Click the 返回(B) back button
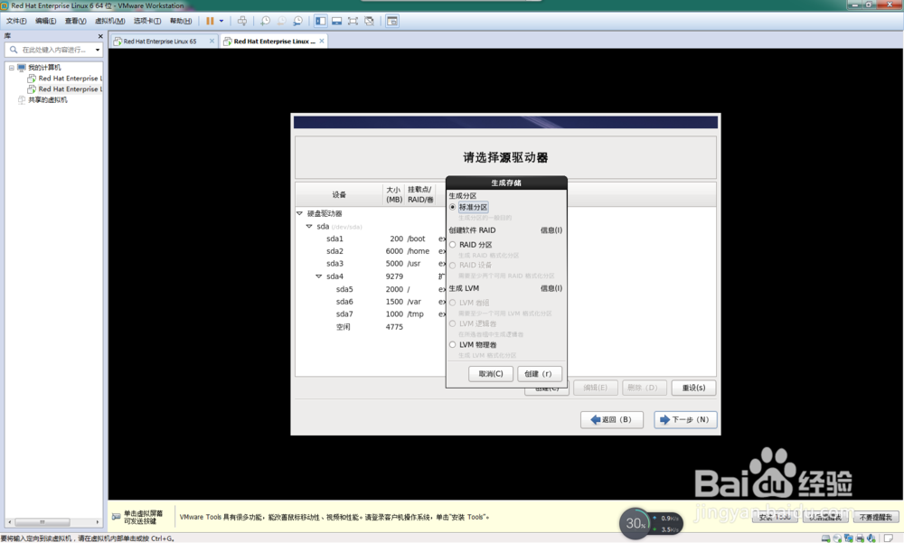The width and height of the screenshot is (904, 543). (x=612, y=419)
